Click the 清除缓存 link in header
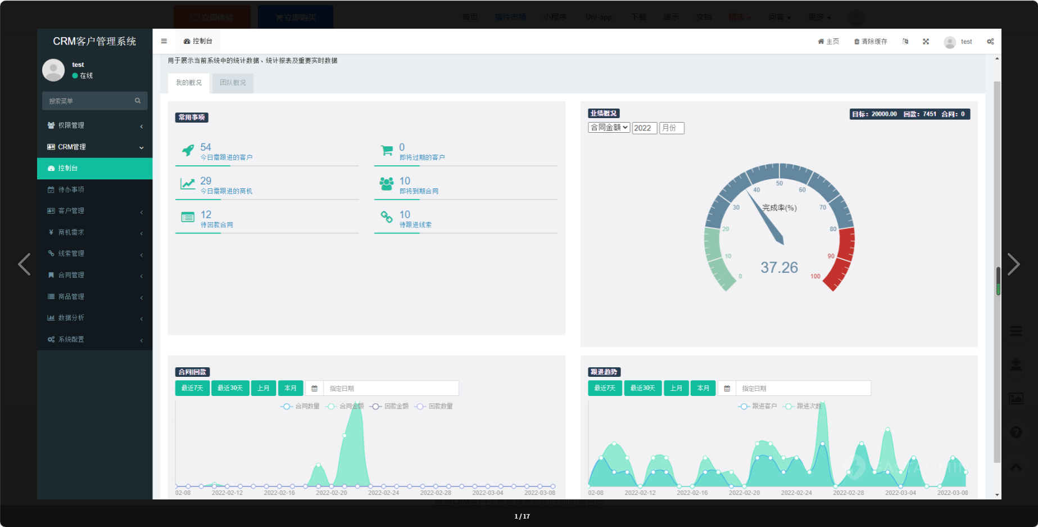 tap(871, 42)
